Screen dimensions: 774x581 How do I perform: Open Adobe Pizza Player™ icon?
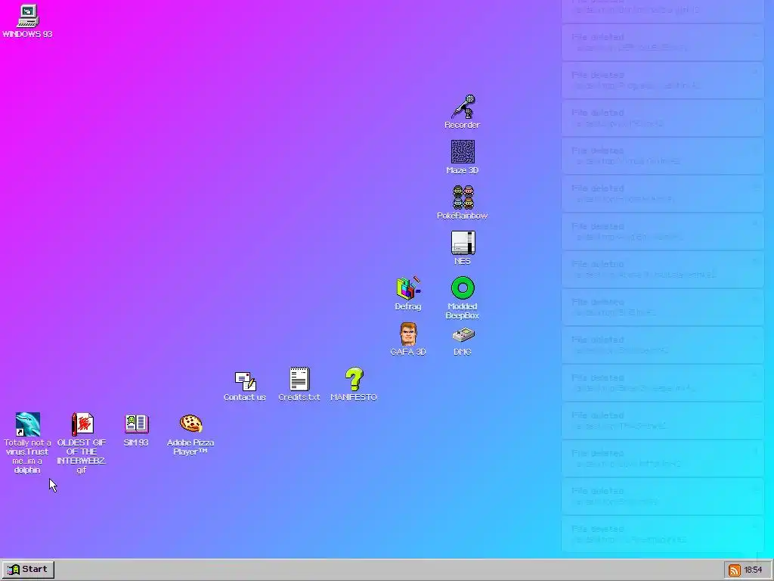click(190, 424)
